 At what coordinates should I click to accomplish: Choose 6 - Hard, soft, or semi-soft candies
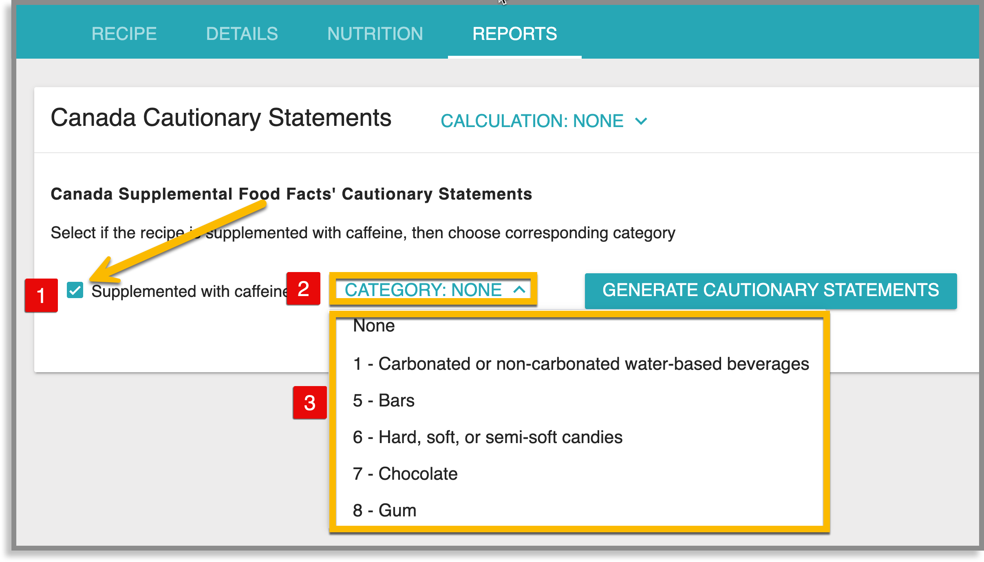point(488,437)
